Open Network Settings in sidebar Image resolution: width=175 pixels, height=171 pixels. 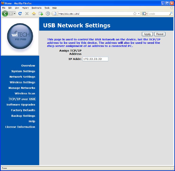pyautogui.click(x=22, y=77)
